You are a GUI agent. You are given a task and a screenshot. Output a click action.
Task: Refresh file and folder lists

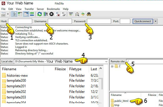39,14
